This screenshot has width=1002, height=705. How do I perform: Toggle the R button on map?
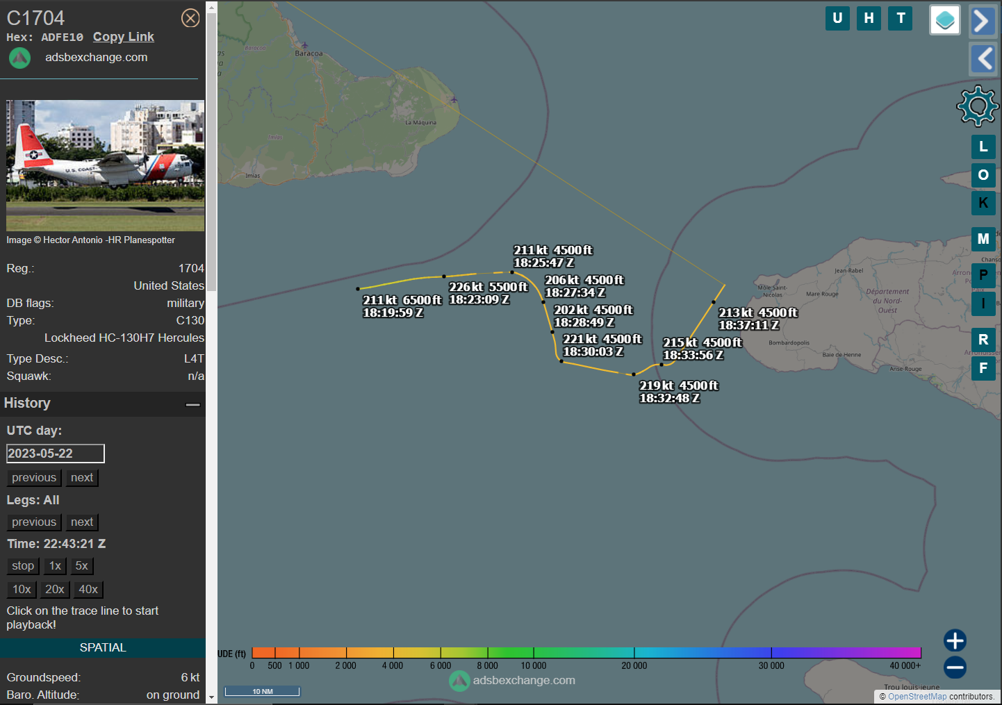tap(983, 340)
